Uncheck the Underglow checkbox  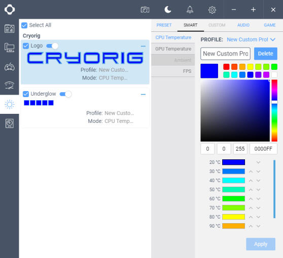26,94
